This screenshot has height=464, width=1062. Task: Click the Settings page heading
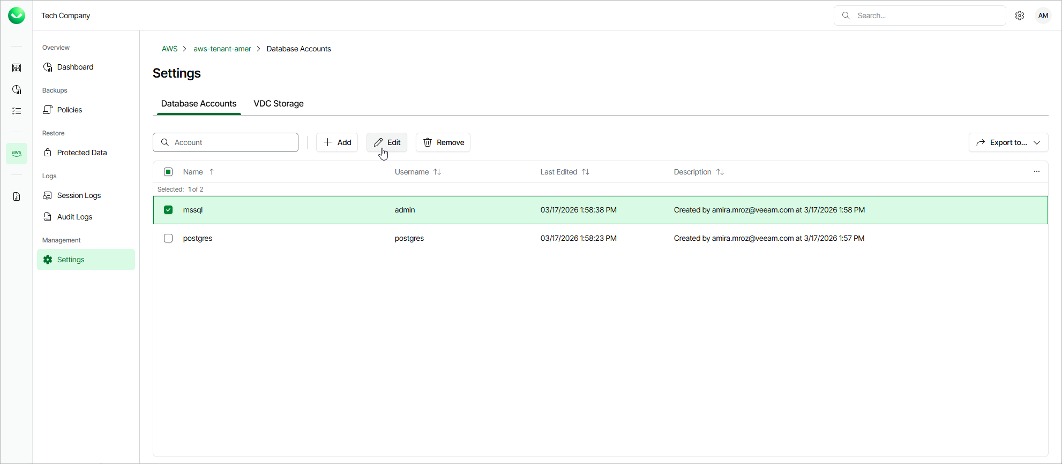point(177,73)
